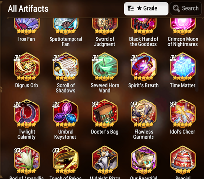Select the Iron Fan artifact
204x179 pixels.
(26, 26)
